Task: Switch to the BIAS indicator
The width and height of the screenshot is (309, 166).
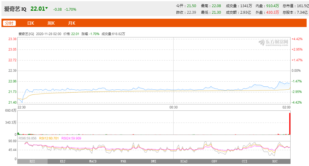Action: click(184, 161)
